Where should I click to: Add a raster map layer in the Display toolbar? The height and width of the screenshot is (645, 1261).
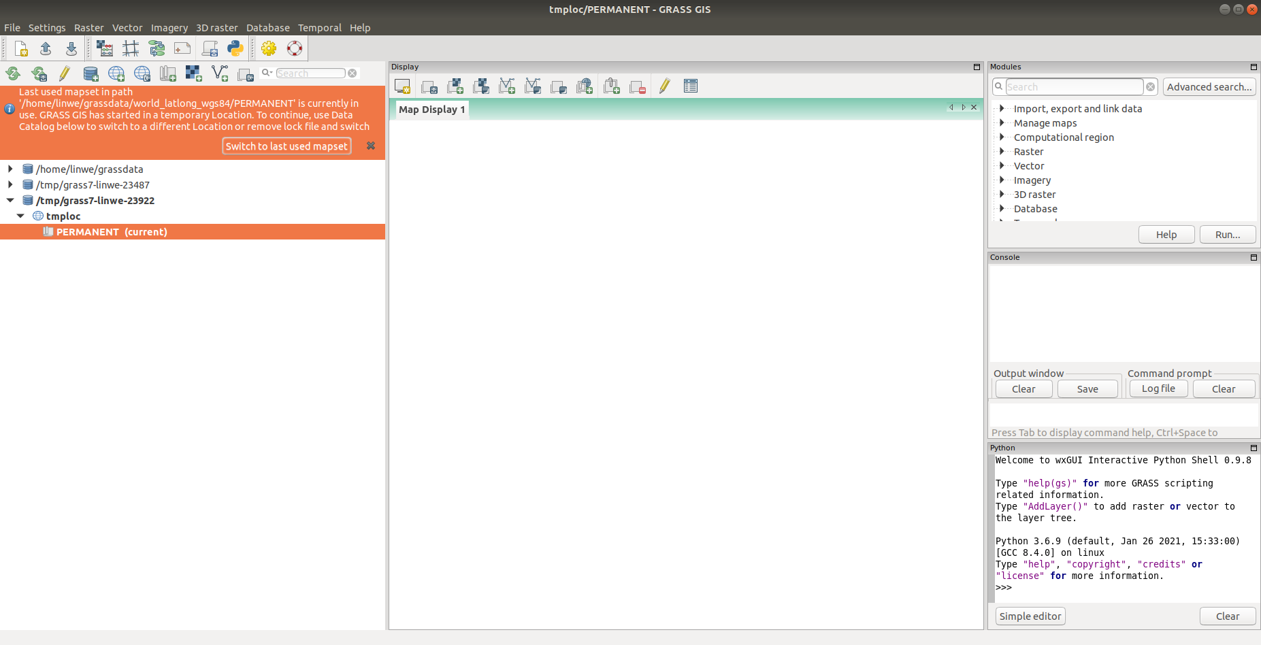(x=455, y=86)
